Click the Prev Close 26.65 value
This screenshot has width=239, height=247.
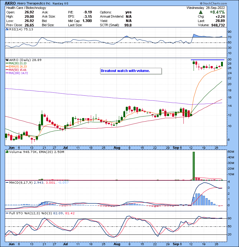[29, 25]
